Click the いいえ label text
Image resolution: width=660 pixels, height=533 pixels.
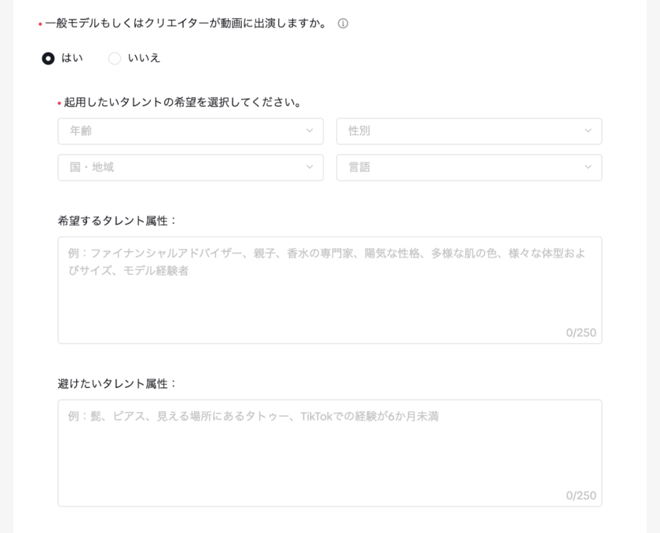(x=144, y=58)
